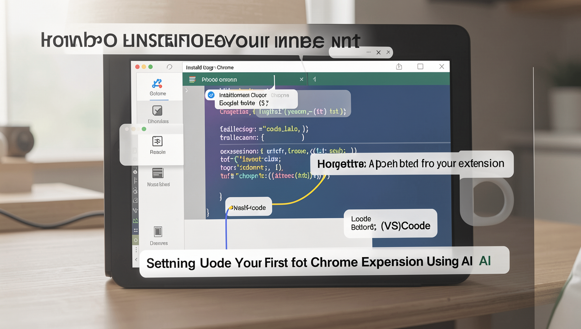581x329 pixels.
Task: Click the share icon in the title bar
Action: click(x=399, y=66)
